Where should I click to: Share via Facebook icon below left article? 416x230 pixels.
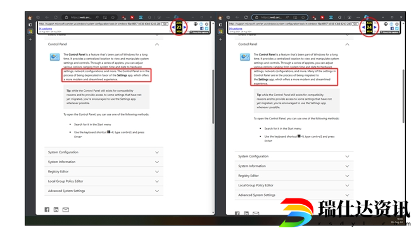click(x=47, y=210)
